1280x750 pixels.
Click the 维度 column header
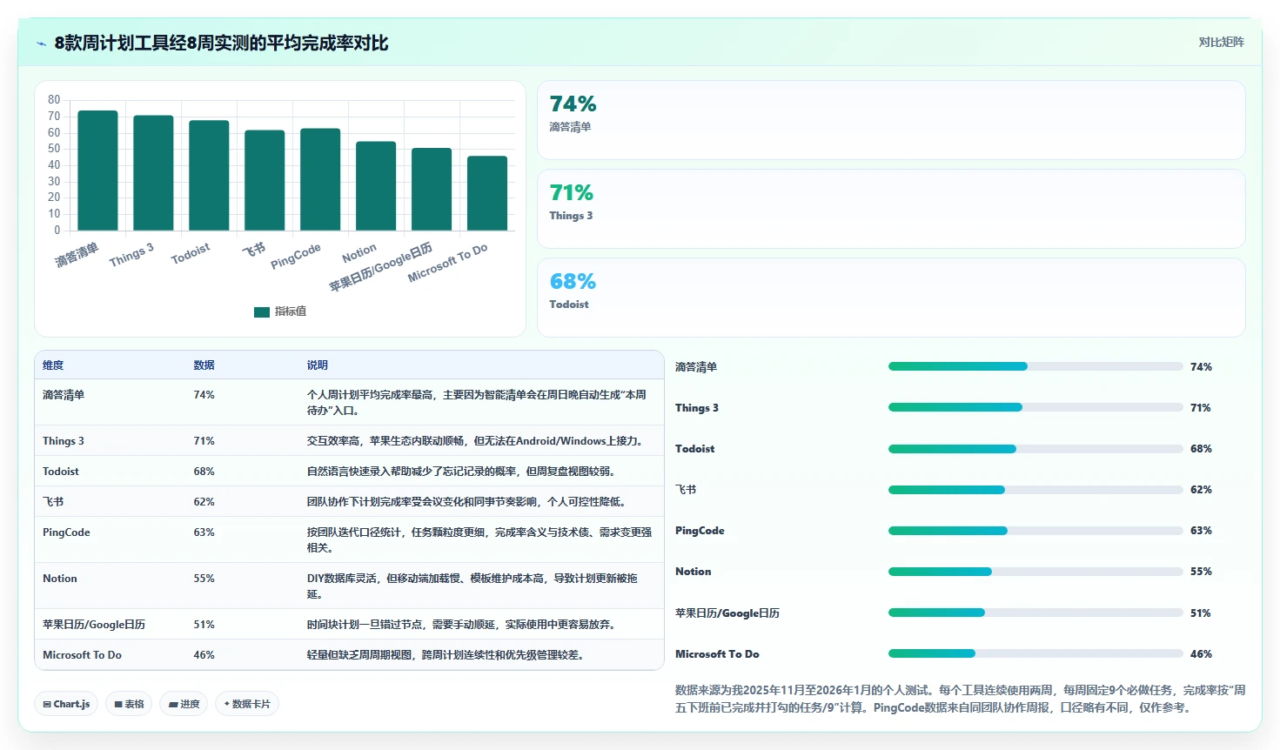click(x=53, y=365)
